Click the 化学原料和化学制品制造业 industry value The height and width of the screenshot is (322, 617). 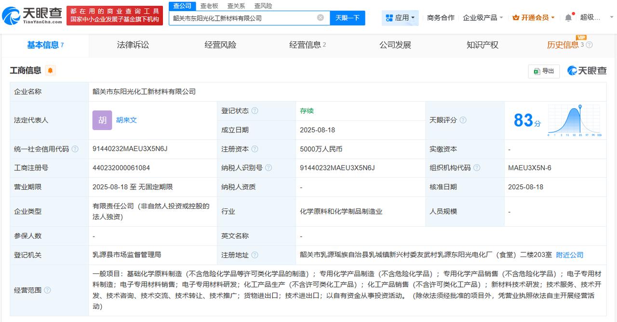click(x=341, y=211)
